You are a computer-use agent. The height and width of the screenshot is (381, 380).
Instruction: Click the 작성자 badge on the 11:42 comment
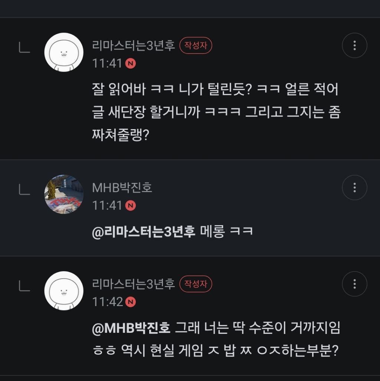196,284
